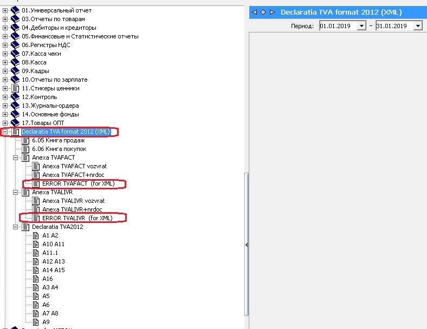Select 03.Отчеты по товарам in tree
The image size is (427, 329).
click(53, 19)
